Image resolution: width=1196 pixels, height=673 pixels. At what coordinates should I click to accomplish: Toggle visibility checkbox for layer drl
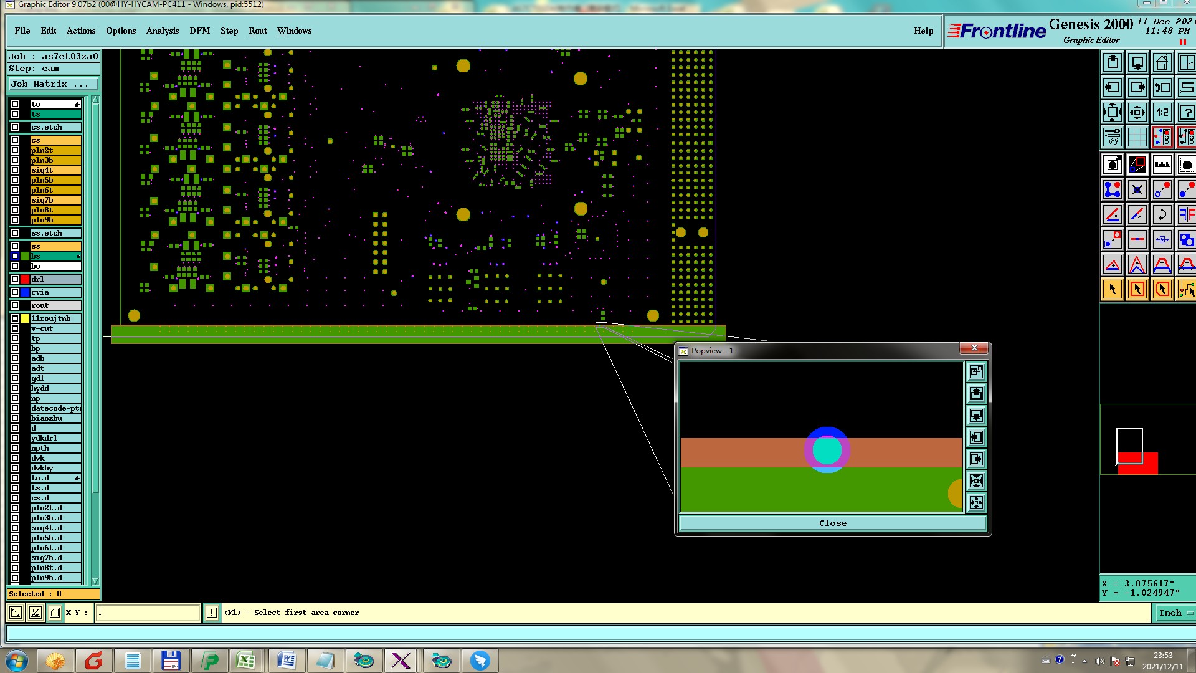tap(15, 279)
